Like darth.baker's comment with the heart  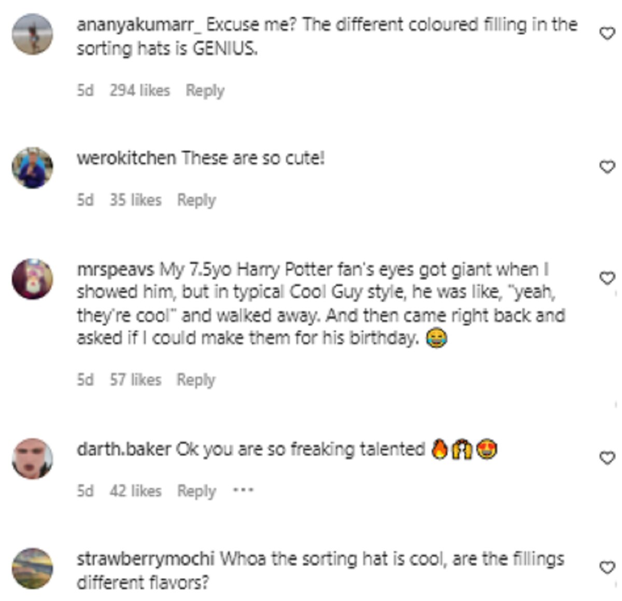(606, 458)
